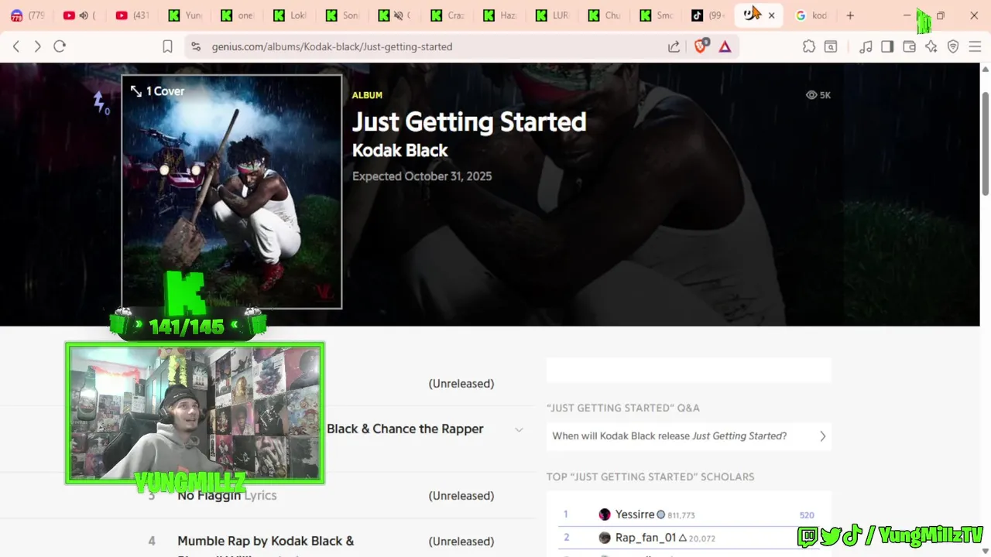Click the '(Unreleased)' label on No Flaggin row
Image resolution: width=991 pixels, height=557 pixels.
click(461, 496)
